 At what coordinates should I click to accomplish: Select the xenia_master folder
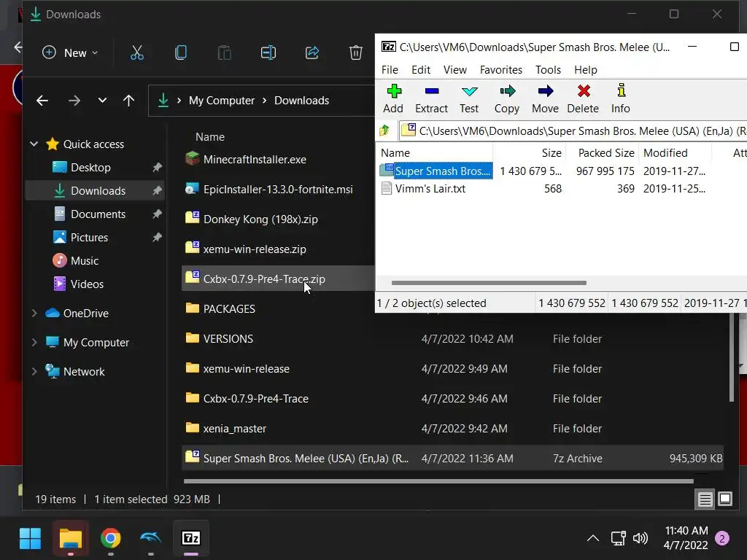point(234,428)
